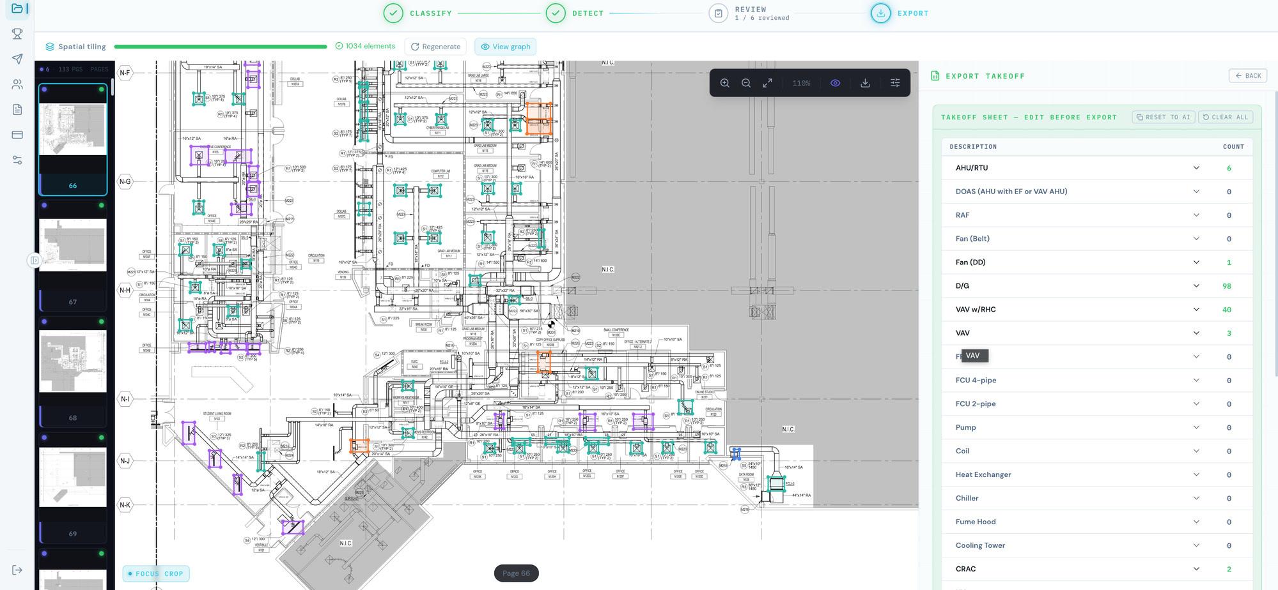Screen dimensions: 1278x590
Task: Click the Regenerate button
Action: 435,47
